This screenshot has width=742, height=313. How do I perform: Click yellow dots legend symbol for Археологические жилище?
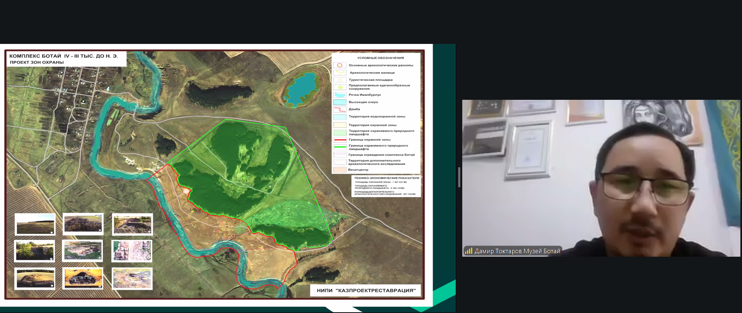(339, 73)
